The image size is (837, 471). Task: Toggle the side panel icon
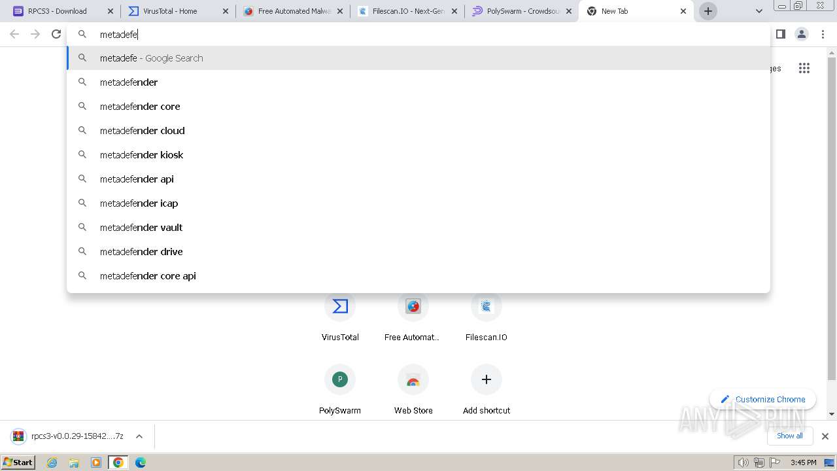pos(781,34)
